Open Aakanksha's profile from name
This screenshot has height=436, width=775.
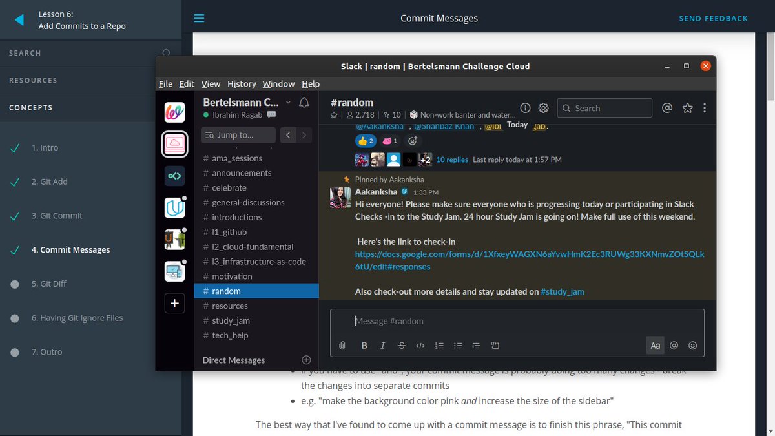[377, 192]
